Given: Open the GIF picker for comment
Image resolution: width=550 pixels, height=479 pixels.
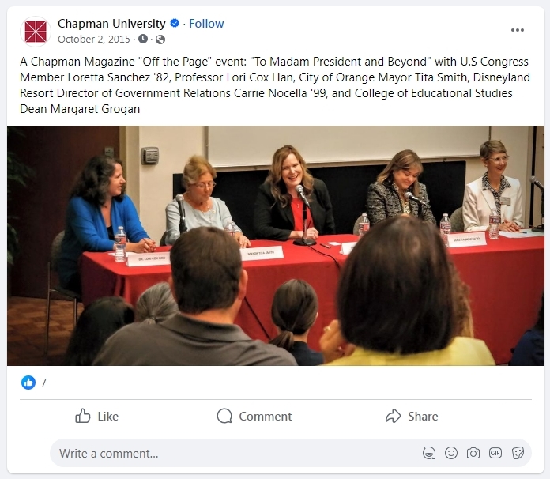Looking at the screenshot, I should (495, 453).
